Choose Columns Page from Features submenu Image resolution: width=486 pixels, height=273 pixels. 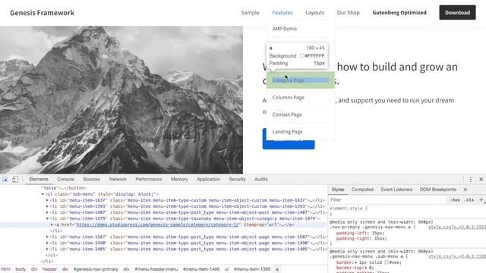(301, 98)
